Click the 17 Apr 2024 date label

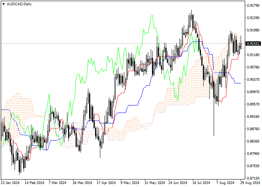point(106,183)
